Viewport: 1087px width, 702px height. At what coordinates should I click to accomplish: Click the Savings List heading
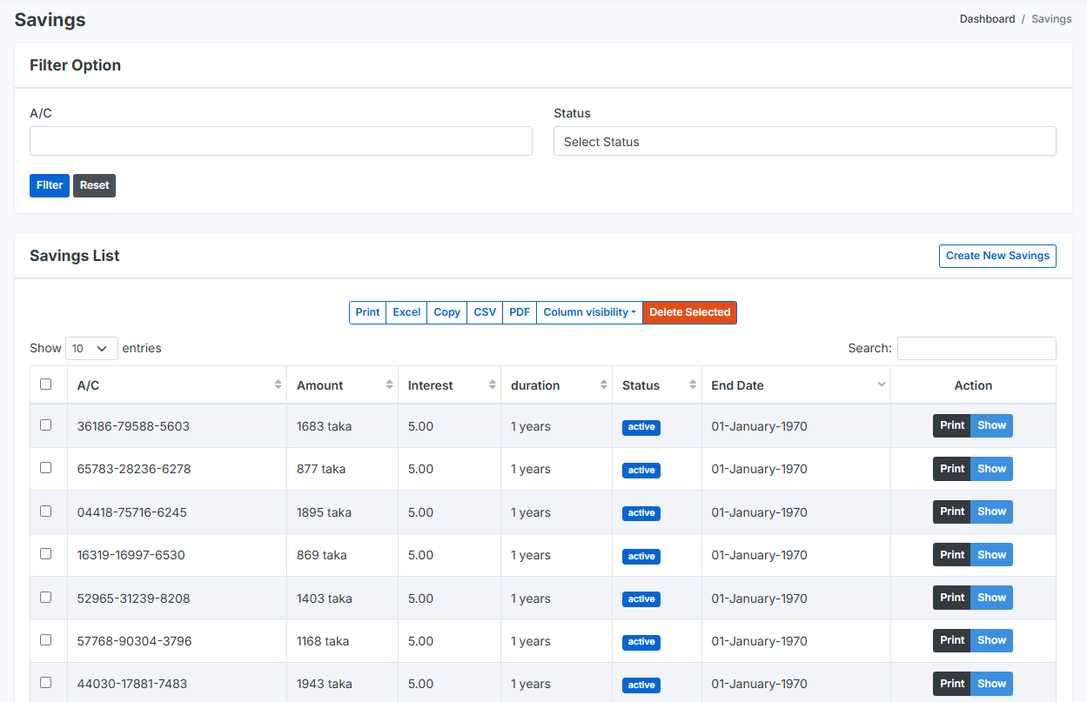coord(75,256)
